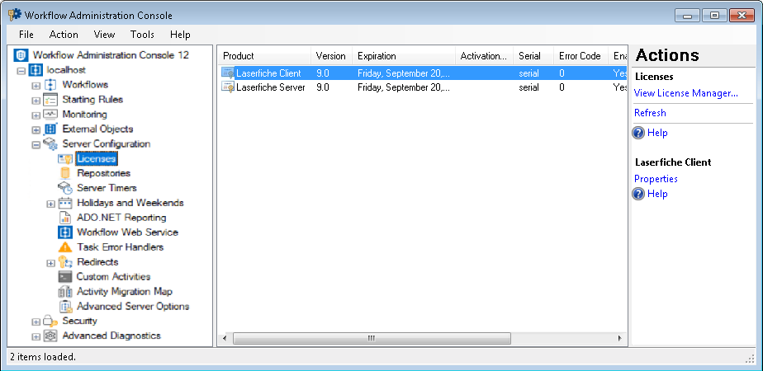Click the horizontal scrollbar in license list

pos(371,338)
